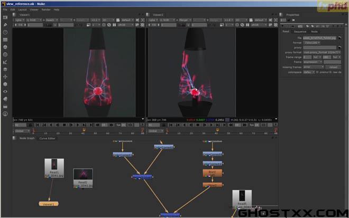
Task: Click the stop button in Viewer2 playback bar
Action: (x=198, y=125)
